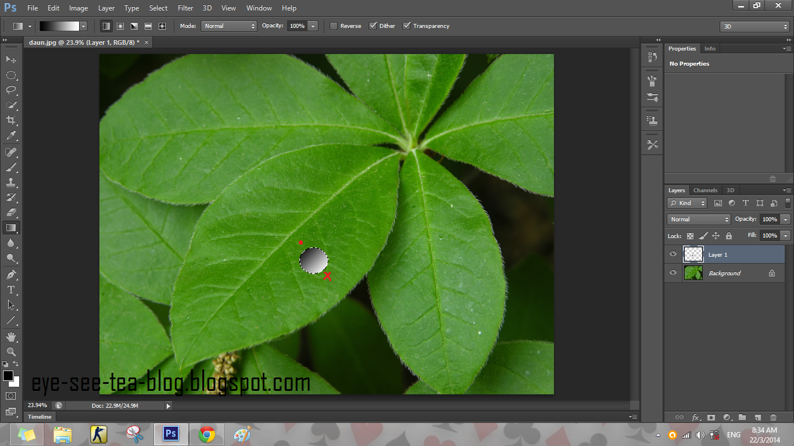
Task: Open gradient editor preview bar
Action: [x=59, y=26]
